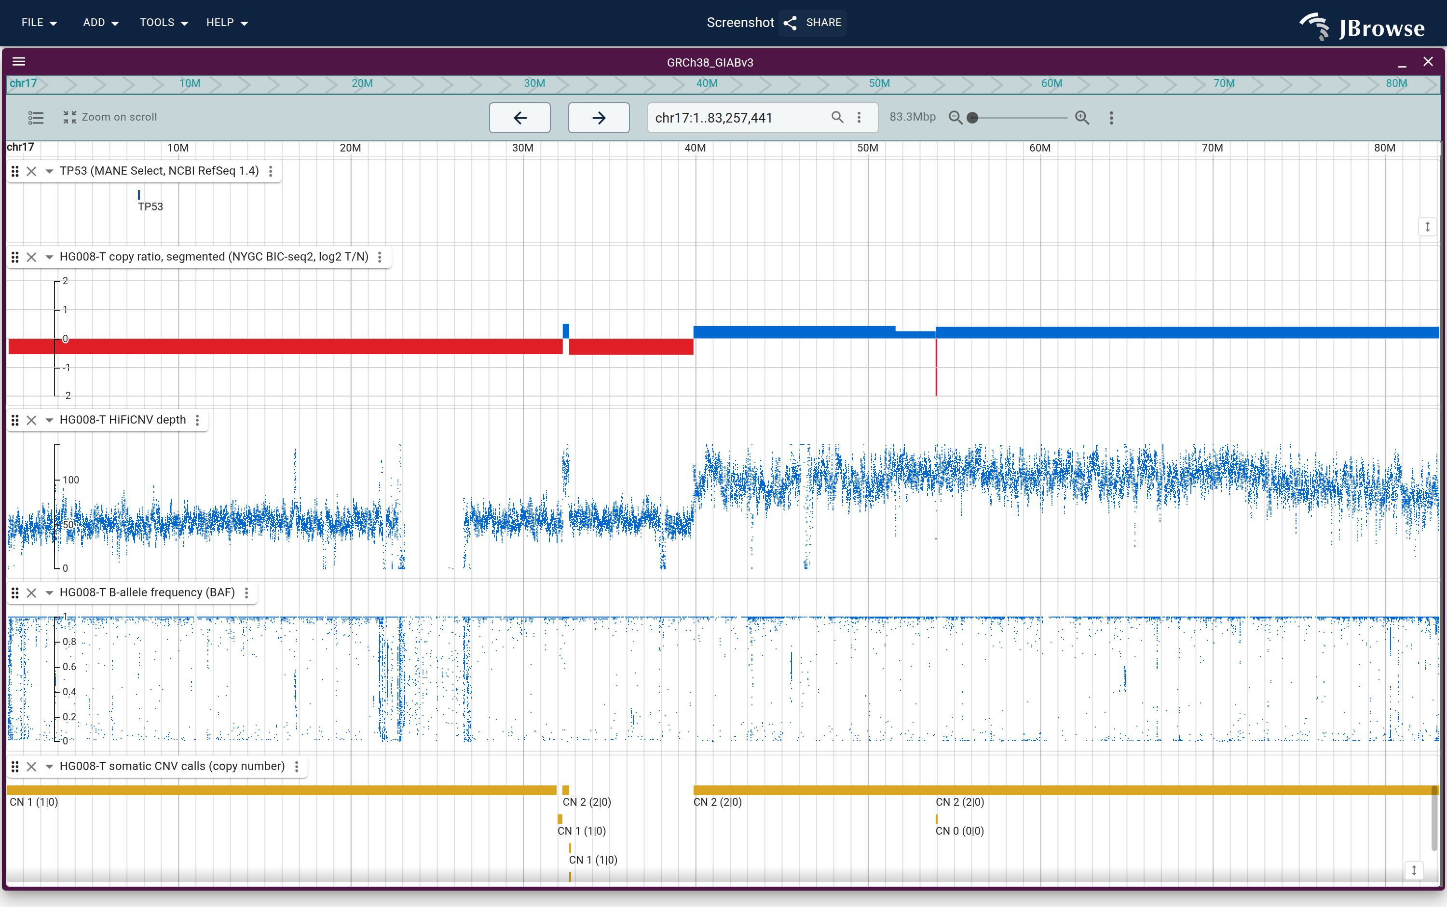
Task: Zoom in with the plus magnifier
Action: point(1082,118)
